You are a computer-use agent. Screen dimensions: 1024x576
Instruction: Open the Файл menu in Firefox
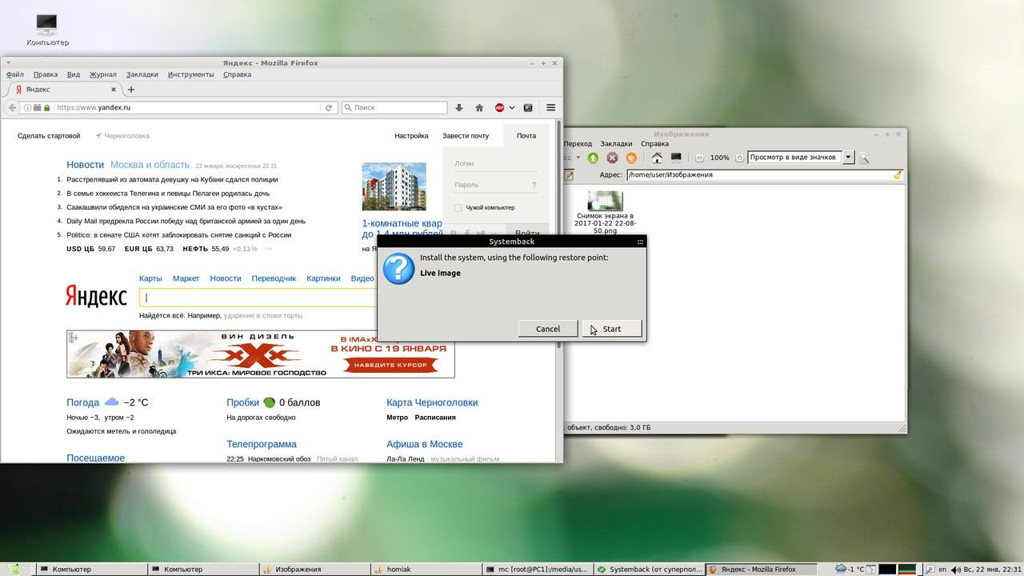14,74
